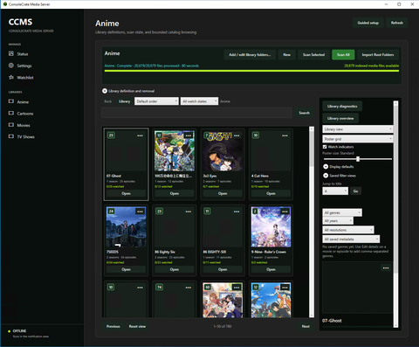
Task: Click the 10 episode badge on 4 Cut Hero
Action: [x=256, y=135]
